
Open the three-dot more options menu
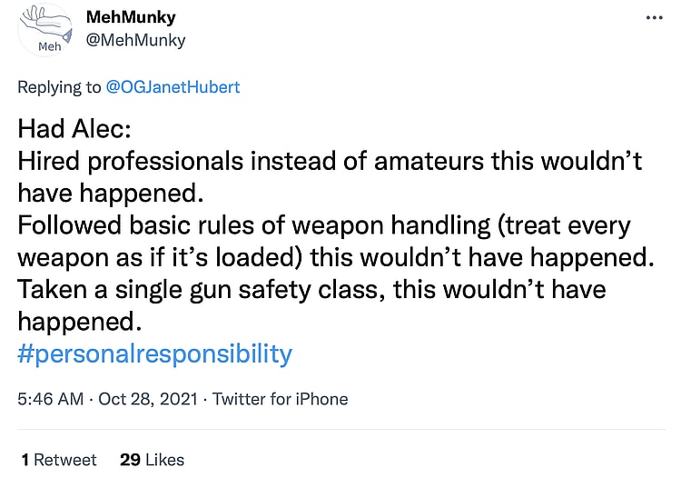pyautogui.click(x=654, y=17)
